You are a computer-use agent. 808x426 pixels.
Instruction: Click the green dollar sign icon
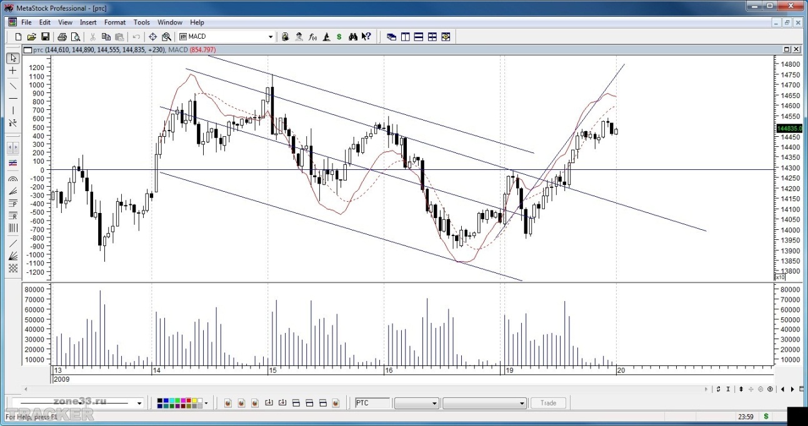tap(339, 37)
